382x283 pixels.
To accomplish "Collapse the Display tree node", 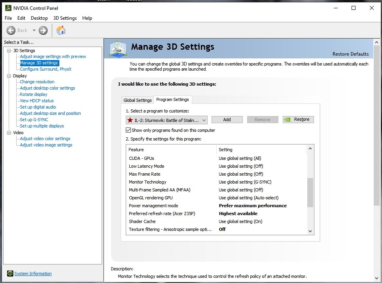I will click(9, 76).
